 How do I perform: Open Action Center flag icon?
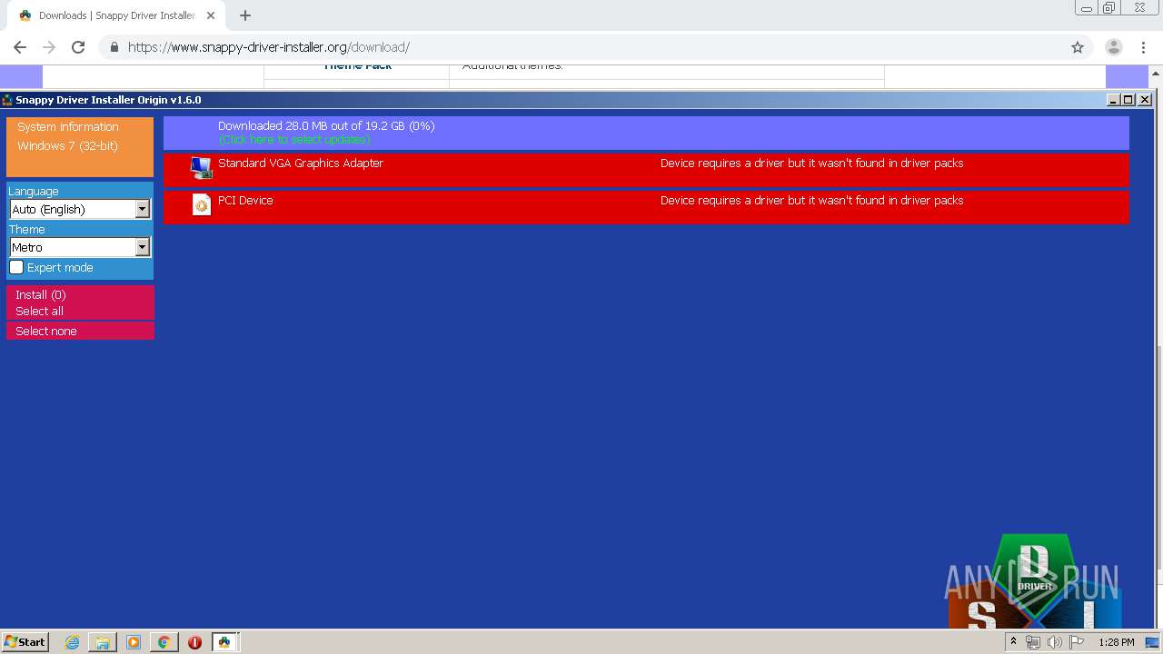(x=1077, y=642)
